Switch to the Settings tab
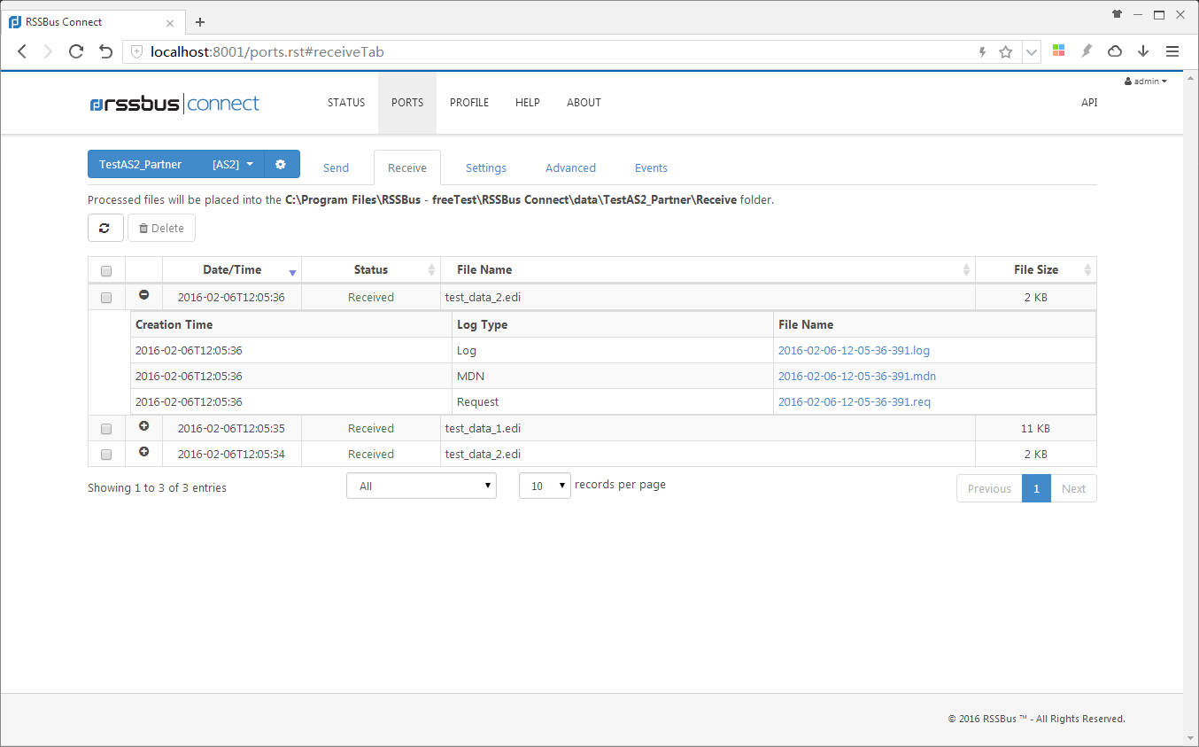Viewport: 1199px width, 747px height. (x=486, y=167)
